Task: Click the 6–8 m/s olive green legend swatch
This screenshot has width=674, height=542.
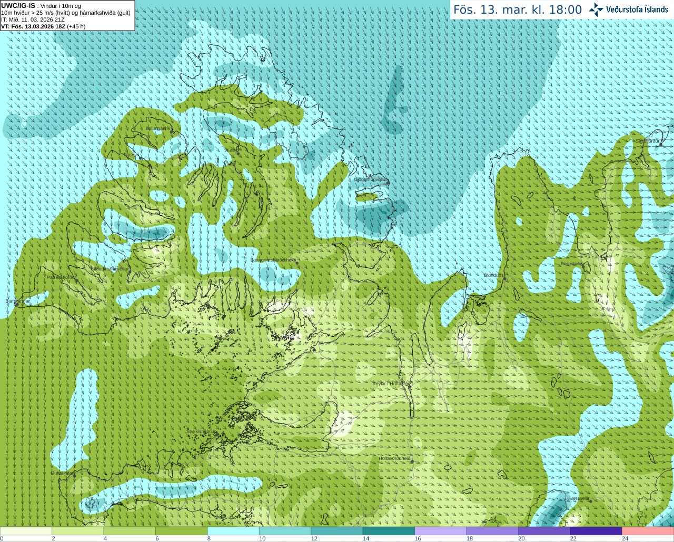Action: click(x=181, y=531)
